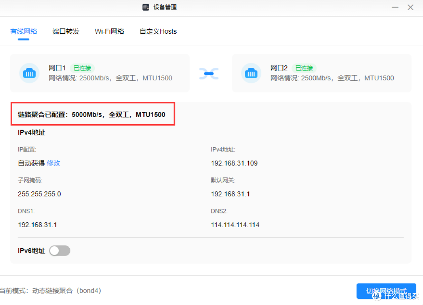Select the 网口2 connection card
Screen dimensions: 423x305
tap(322, 73)
